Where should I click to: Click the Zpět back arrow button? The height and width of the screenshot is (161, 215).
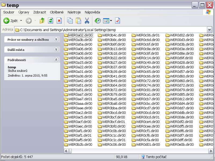pyautogui.click(x=10, y=21)
